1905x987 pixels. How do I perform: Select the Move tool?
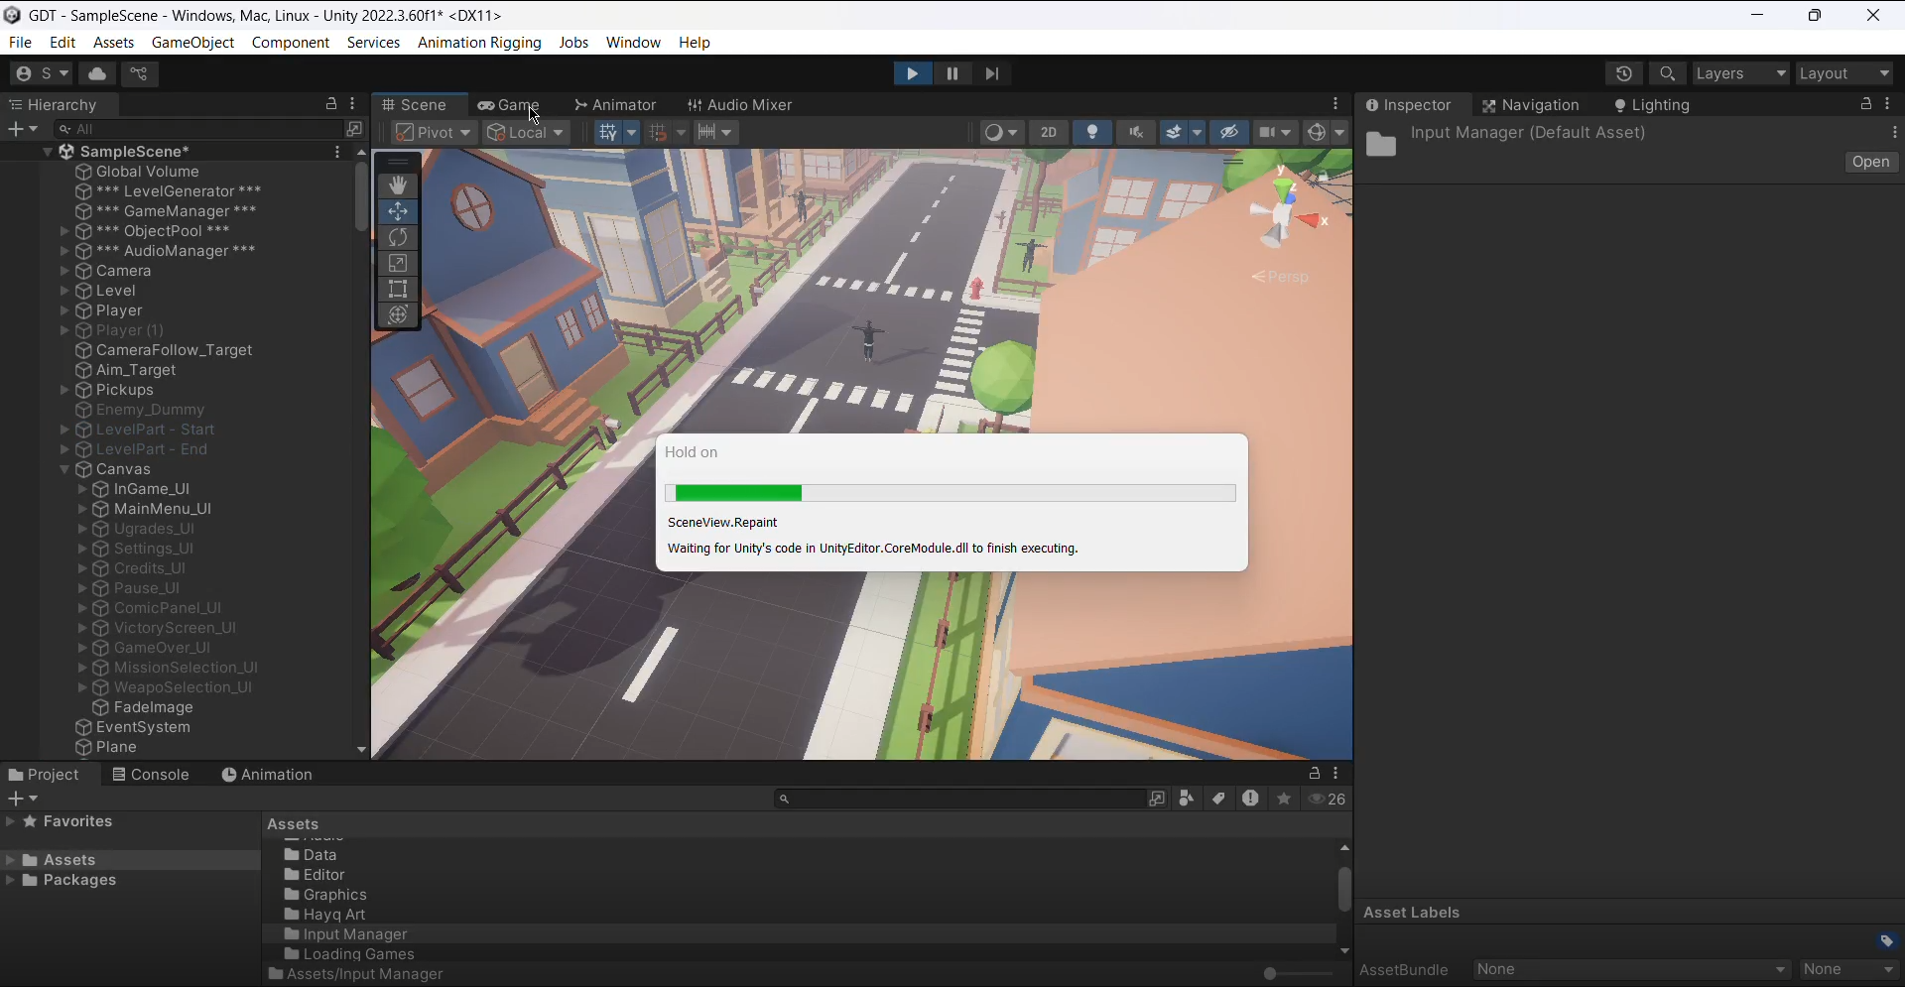point(398,211)
